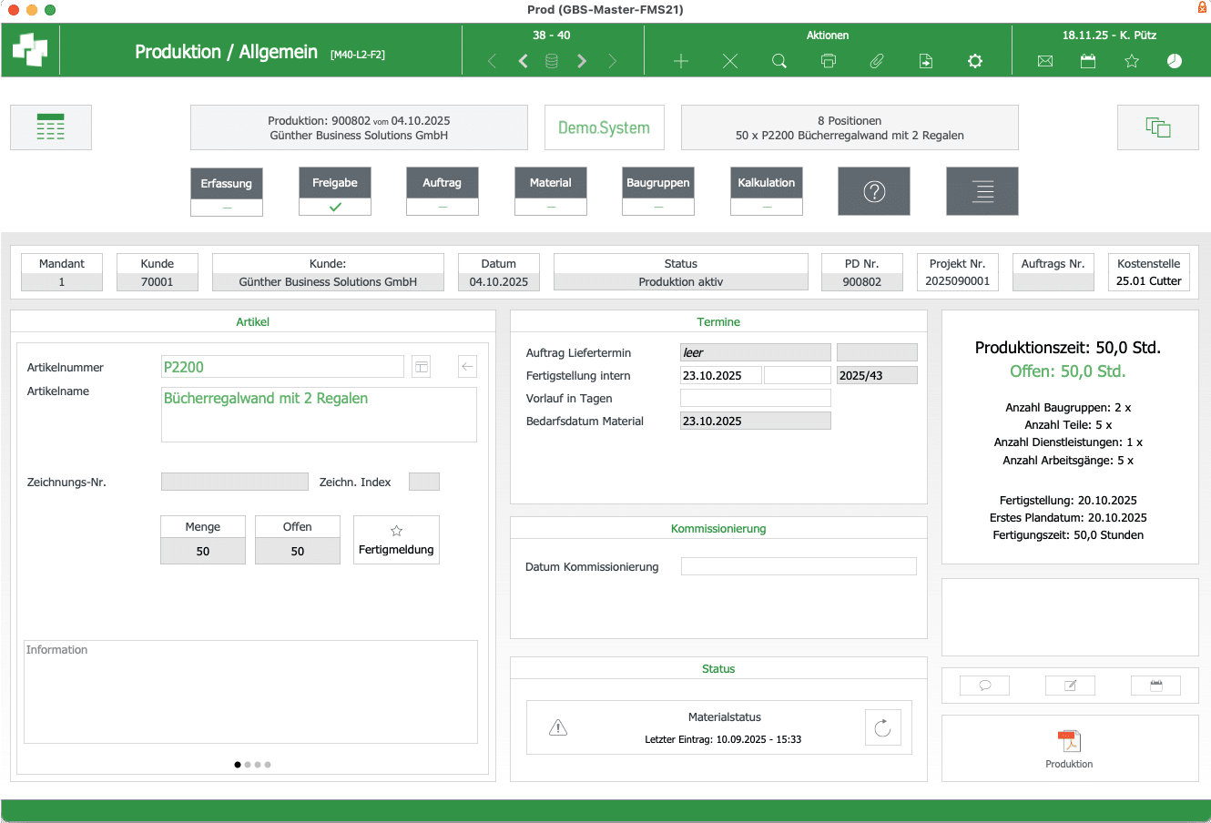
Task: Open the Produktion PDF document icon
Action: [1069, 742]
